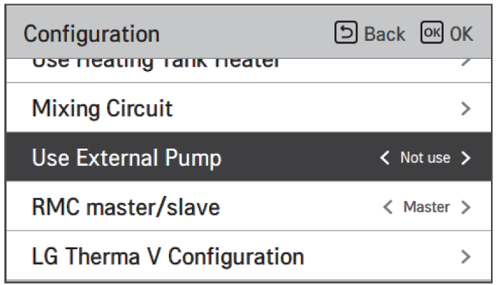Select the RMC master/slave row
Viewport: 496px width, 285px height.
coord(249,206)
